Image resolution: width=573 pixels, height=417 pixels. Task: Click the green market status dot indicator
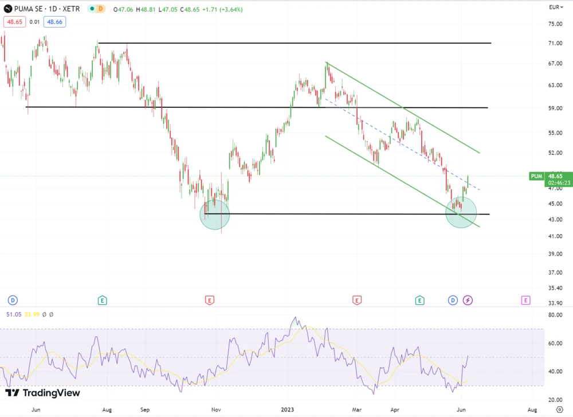click(x=92, y=9)
